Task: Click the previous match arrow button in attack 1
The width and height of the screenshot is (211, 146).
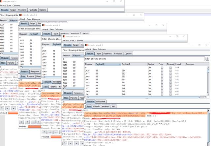Action: coord(8,108)
